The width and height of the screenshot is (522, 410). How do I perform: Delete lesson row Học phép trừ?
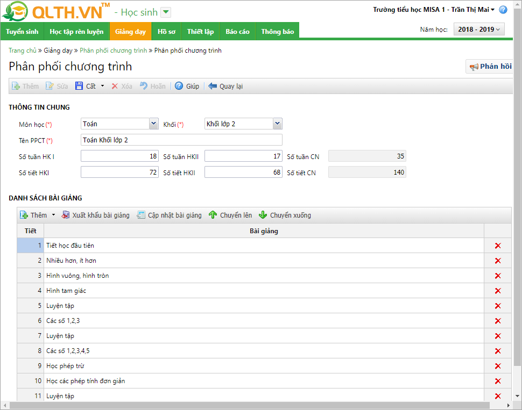point(498,366)
